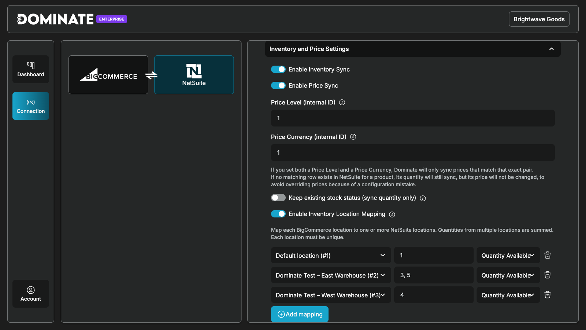Click the Dominate logo
The width and height of the screenshot is (586, 330).
[55, 19]
